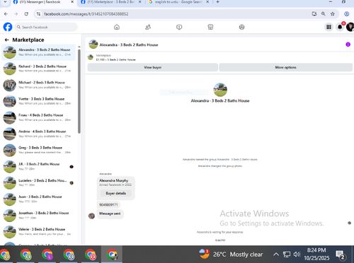Open the Windows notification center icon
This screenshot has height=263, width=354.
coord(340,255)
